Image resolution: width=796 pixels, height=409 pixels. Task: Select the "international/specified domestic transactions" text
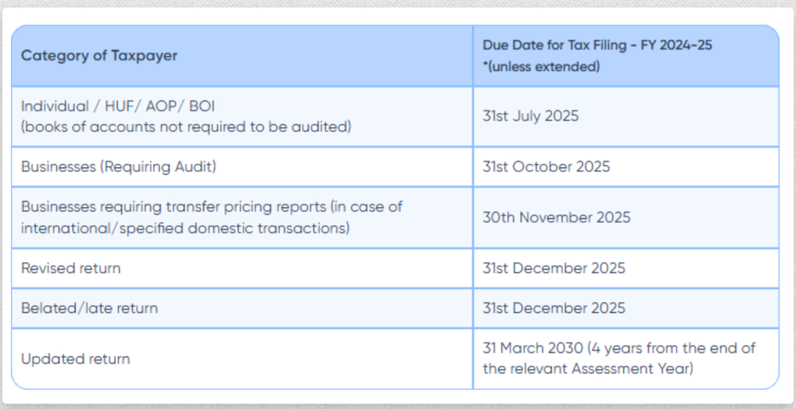click(x=185, y=228)
